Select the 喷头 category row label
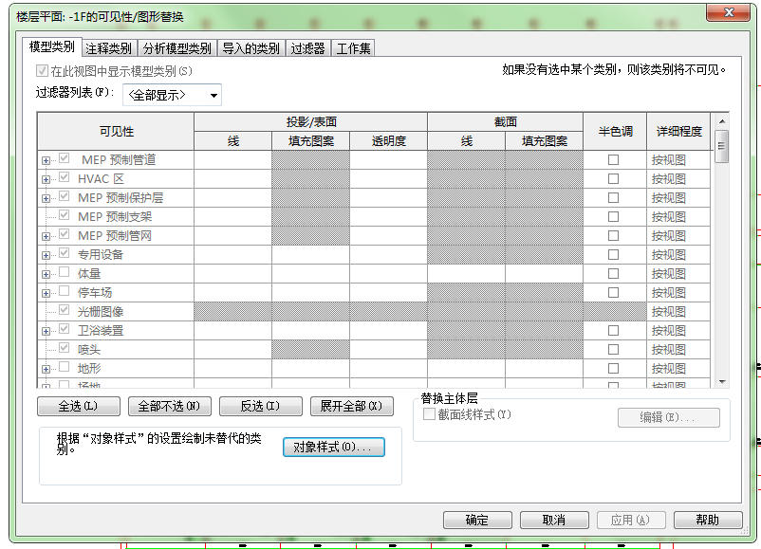 pyautogui.click(x=89, y=350)
